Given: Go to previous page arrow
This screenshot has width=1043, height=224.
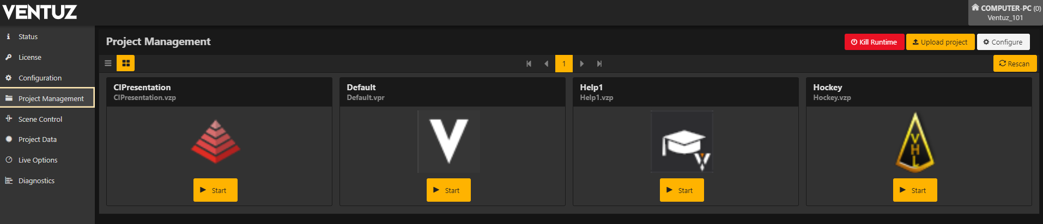Looking at the screenshot, I should (x=546, y=64).
